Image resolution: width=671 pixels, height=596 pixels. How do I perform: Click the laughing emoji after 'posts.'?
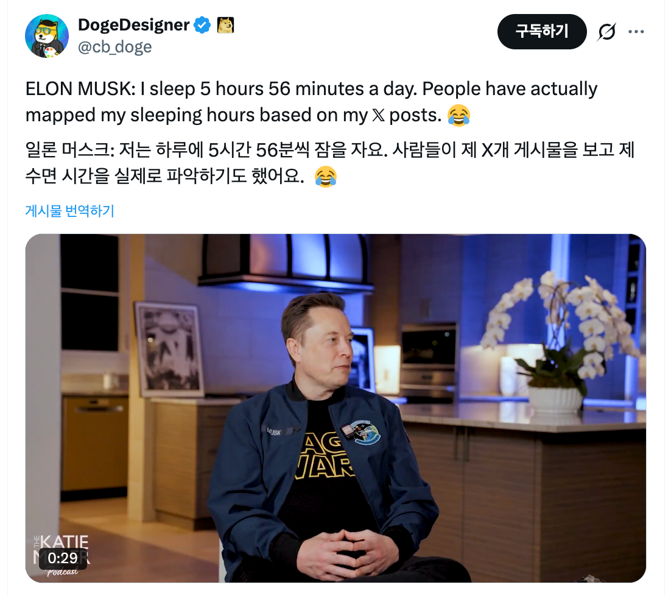[458, 115]
